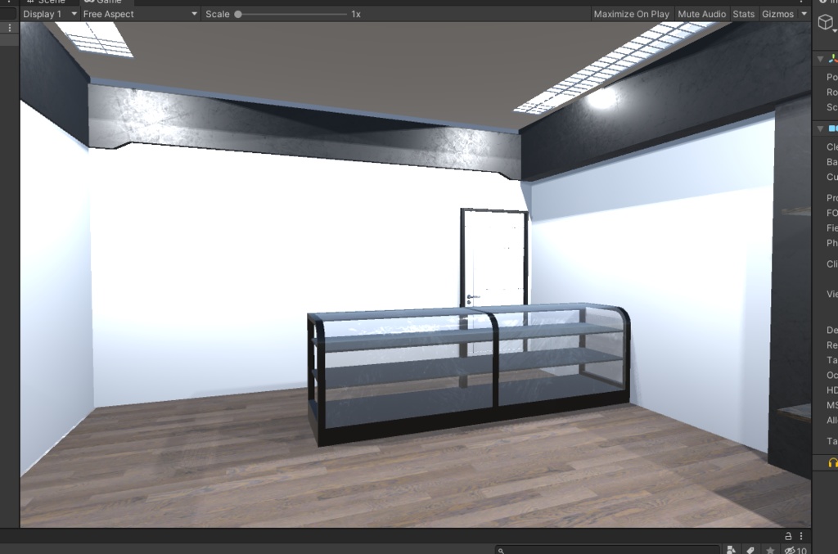Viewport: 838px width, 554px height.
Task: Click the filter-by-label tag icon
Action: point(750,549)
